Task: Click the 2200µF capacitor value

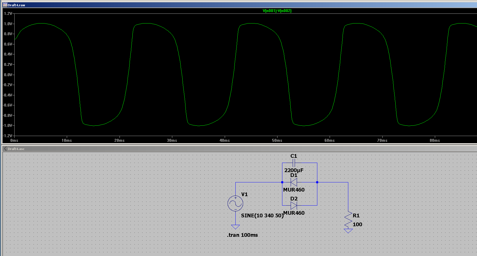Action: tap(294, 170)
